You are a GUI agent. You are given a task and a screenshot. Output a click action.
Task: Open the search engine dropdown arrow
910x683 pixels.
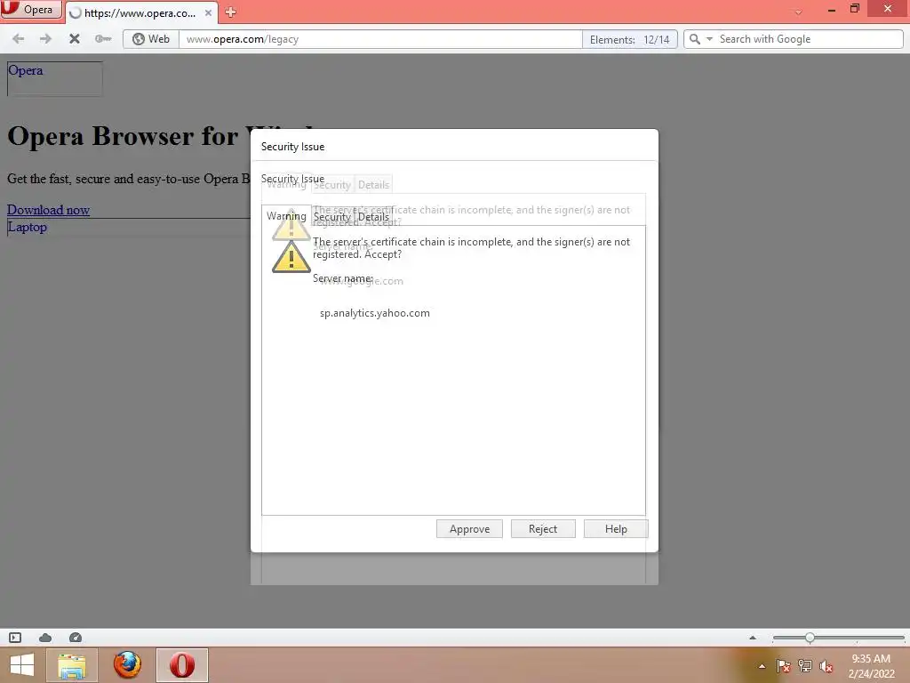[x=709, y=39]
